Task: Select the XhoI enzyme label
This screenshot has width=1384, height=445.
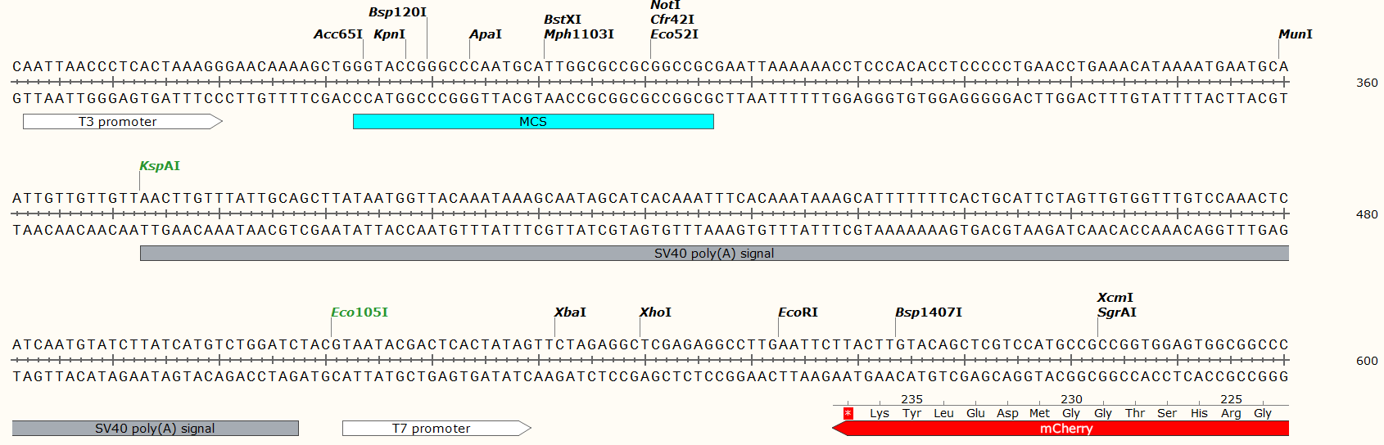Action: [x=655, y=312]
